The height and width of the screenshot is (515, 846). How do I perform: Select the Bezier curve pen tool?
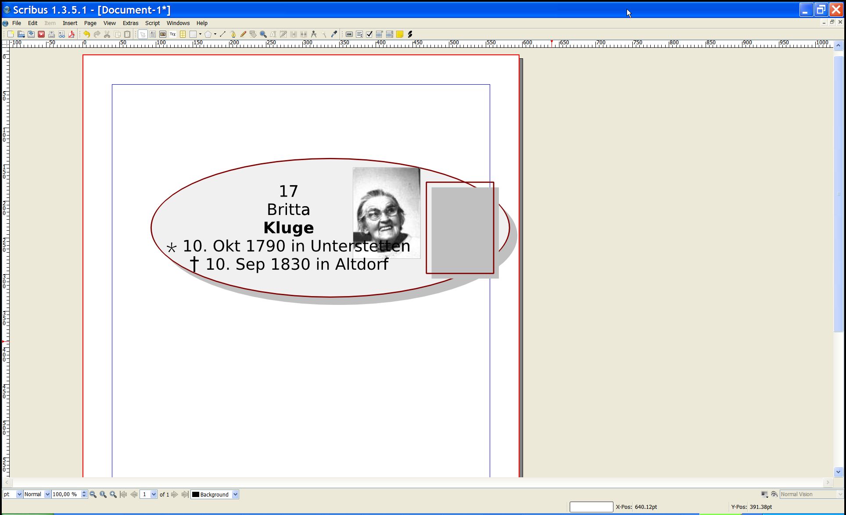(233, 34)
